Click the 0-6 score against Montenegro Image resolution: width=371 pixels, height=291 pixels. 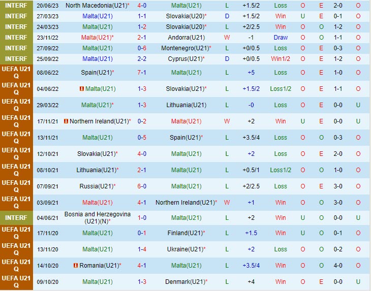coord(142,48)
